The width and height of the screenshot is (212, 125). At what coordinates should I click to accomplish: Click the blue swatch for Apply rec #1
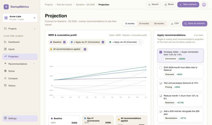72,42
